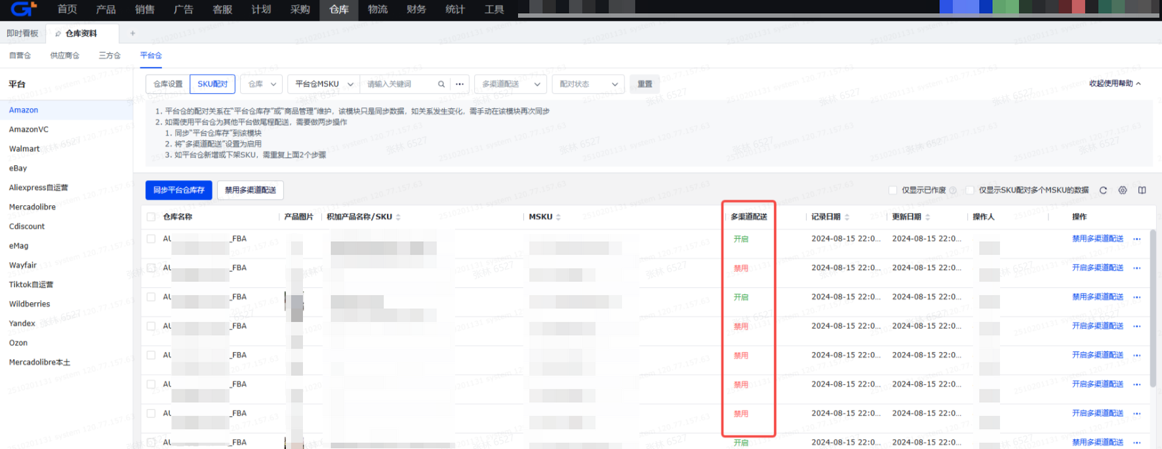Open the 仓库 filter dropdown

[262, 84]
